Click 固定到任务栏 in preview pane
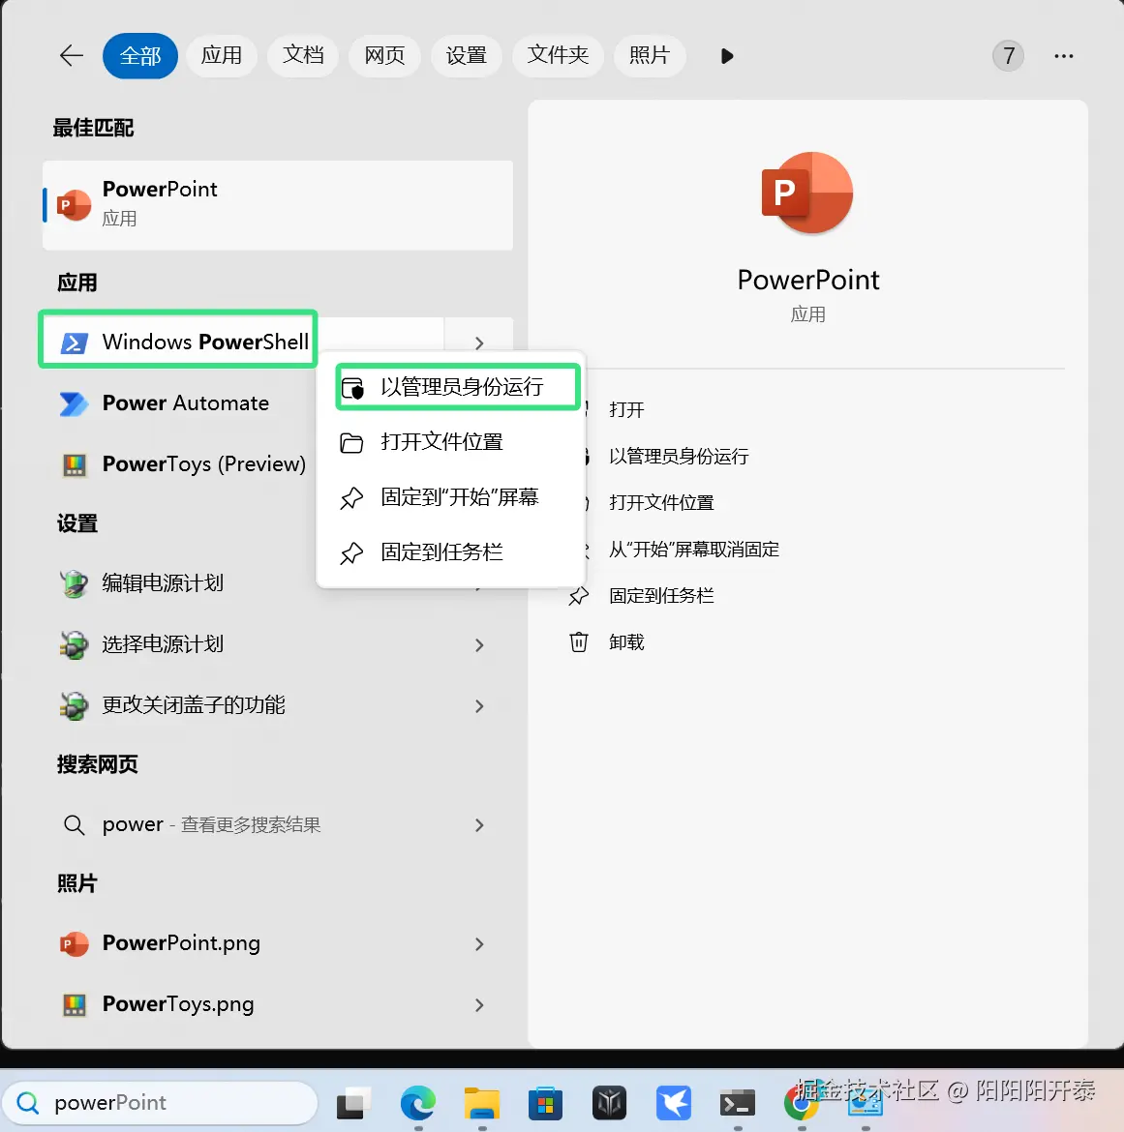Viewport: 1124px width, 1132px height. (x=661, y=596)
